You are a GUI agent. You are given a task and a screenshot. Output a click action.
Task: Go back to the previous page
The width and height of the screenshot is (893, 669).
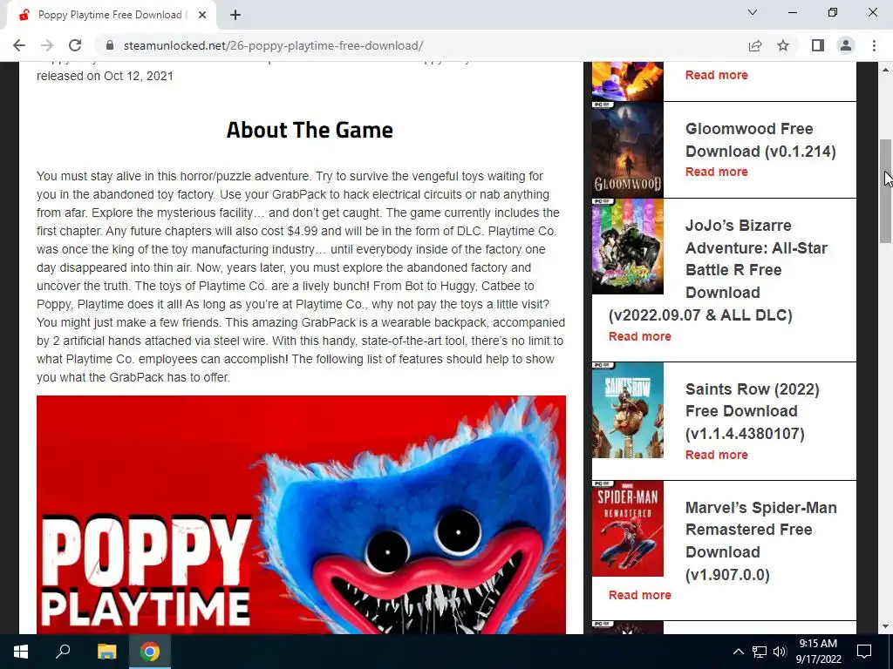[19, 45]
